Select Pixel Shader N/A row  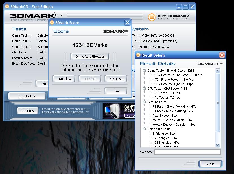[165, 116]
